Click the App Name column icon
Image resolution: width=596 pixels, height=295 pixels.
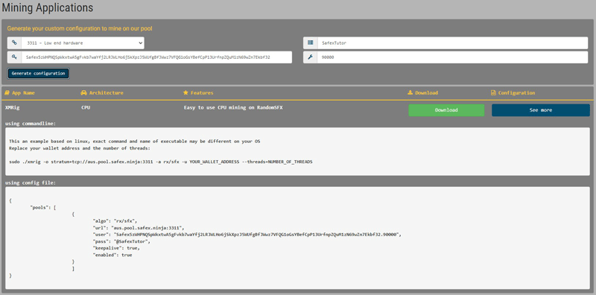(x=7, y=93)
